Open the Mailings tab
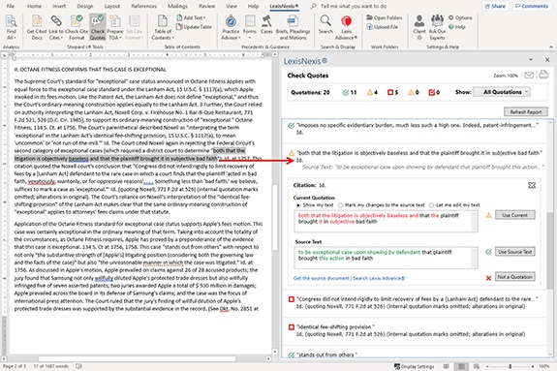The width and height of the screenshot is (557, 371). [177, 6]
